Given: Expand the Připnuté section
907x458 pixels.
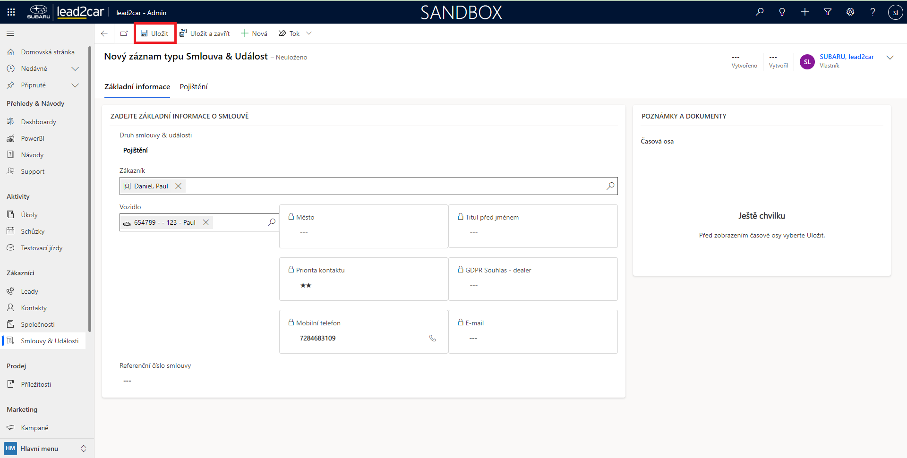Looking at the screenshot, I should tap(75, 85).
